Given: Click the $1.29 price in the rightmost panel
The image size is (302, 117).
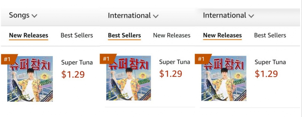Looking at the screenshot, I should (x=266, y=74).
